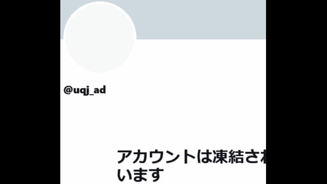This screenshot has height=184, width=327.
Task: Click the @uqj_ad username handle
Action: click(x=85, y=90)
